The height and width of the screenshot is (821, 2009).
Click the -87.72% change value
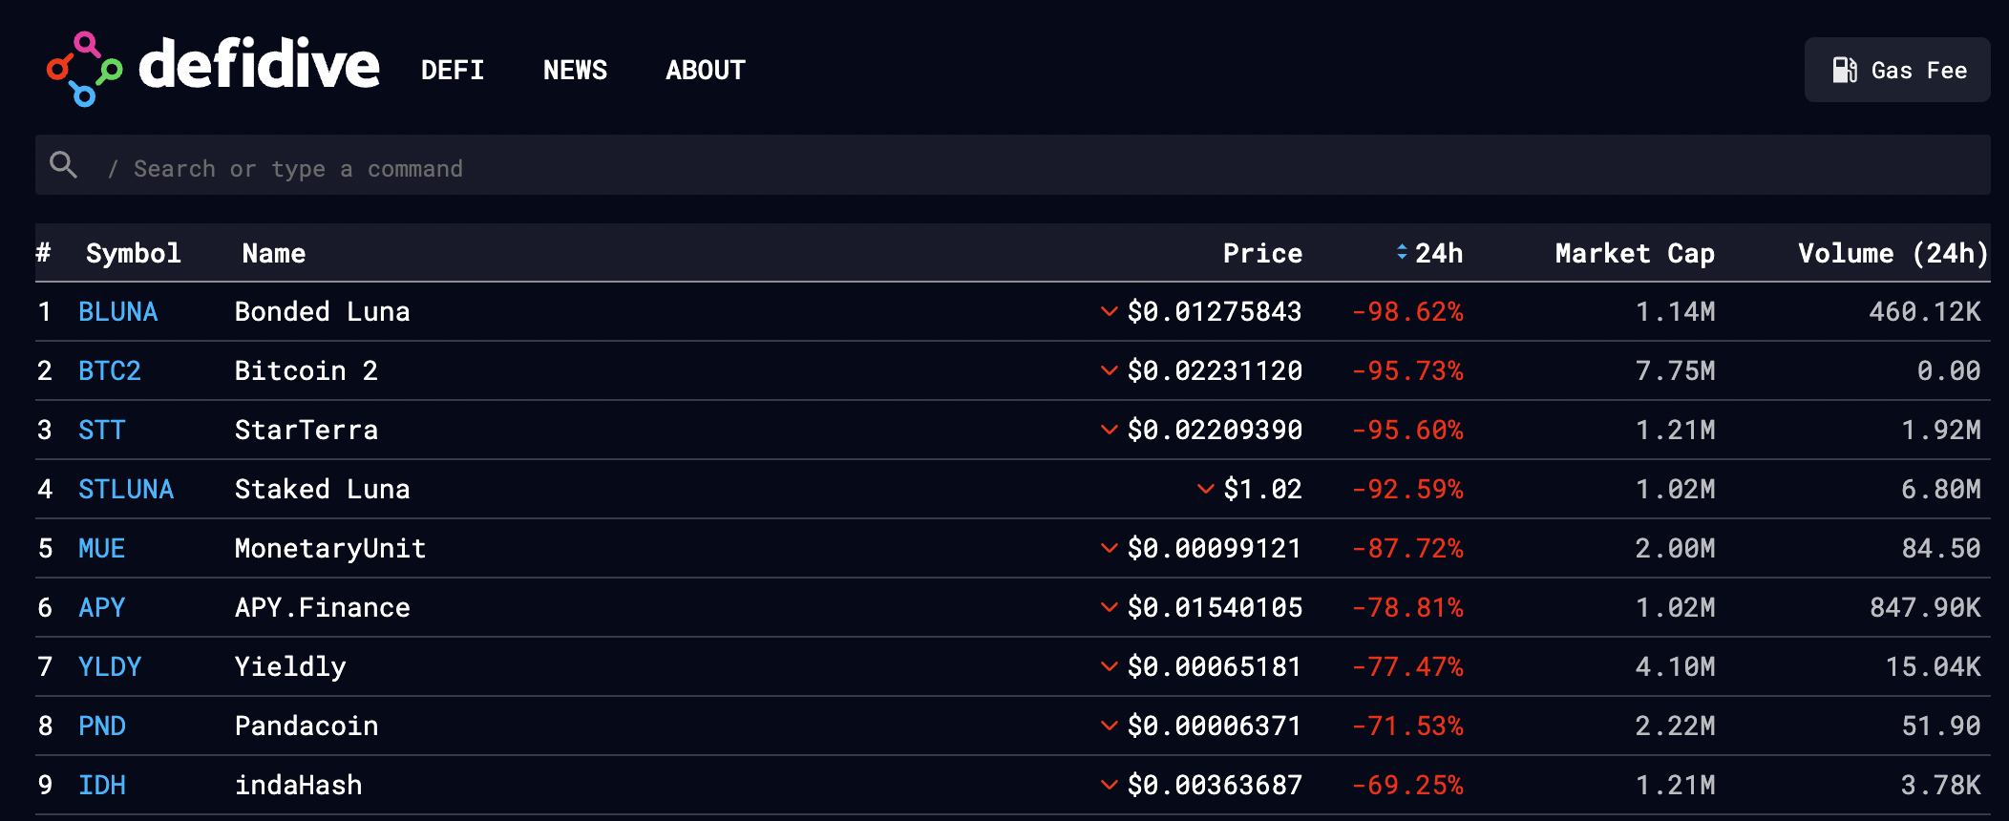point(1407,548)
